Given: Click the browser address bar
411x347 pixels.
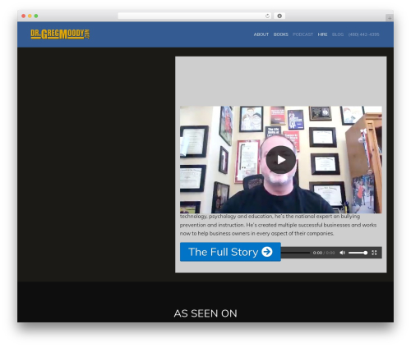Looking at the screenshot, I should click(195, 16).
